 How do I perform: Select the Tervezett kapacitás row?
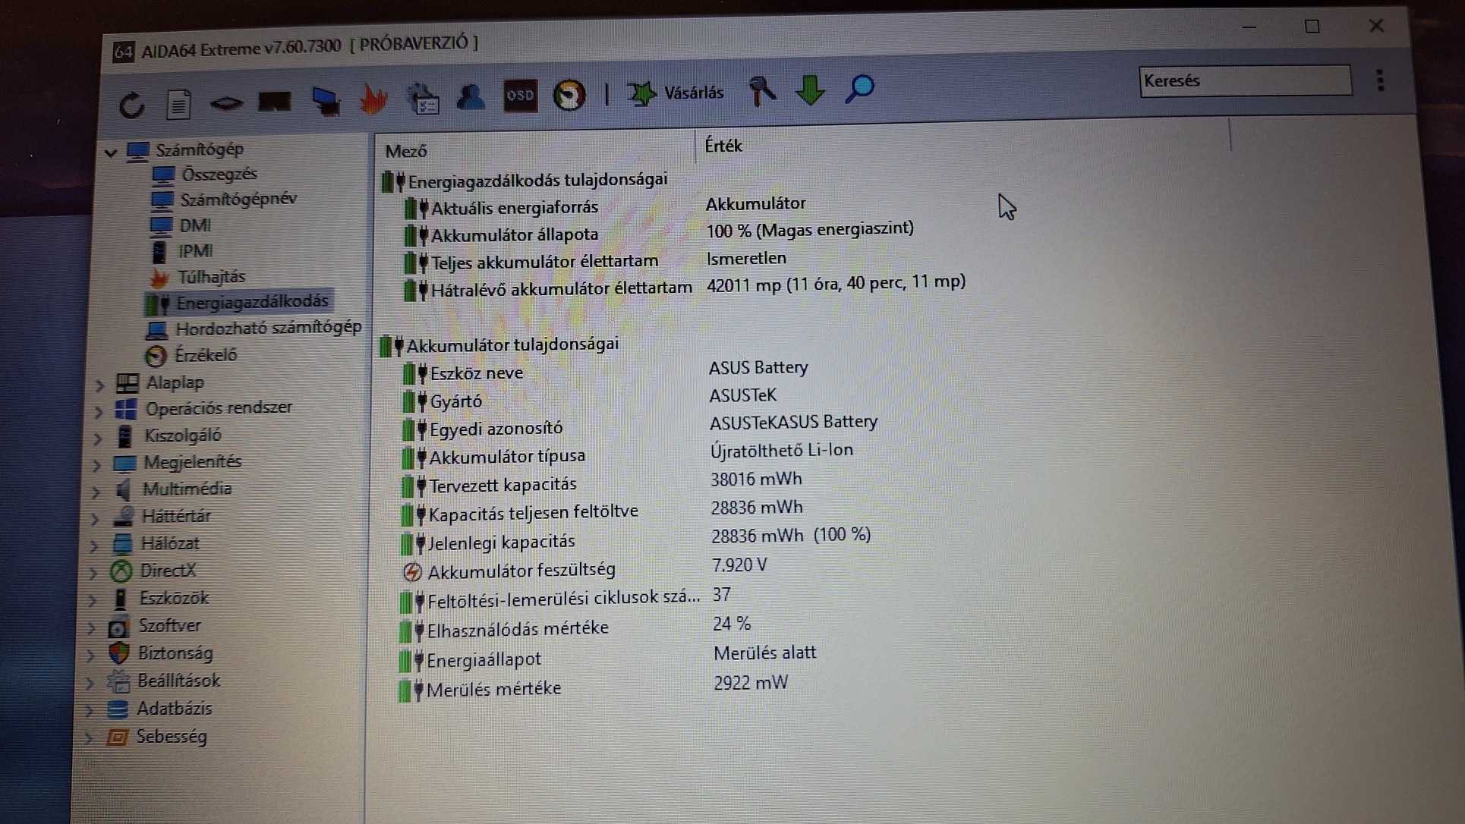point(503,485)
